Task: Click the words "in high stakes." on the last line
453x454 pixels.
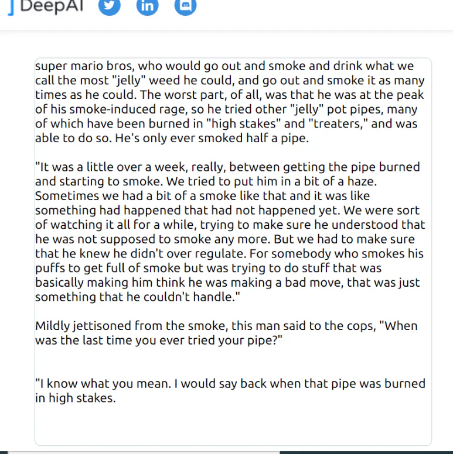Action: pyautogui.click(x=76, y=398)
